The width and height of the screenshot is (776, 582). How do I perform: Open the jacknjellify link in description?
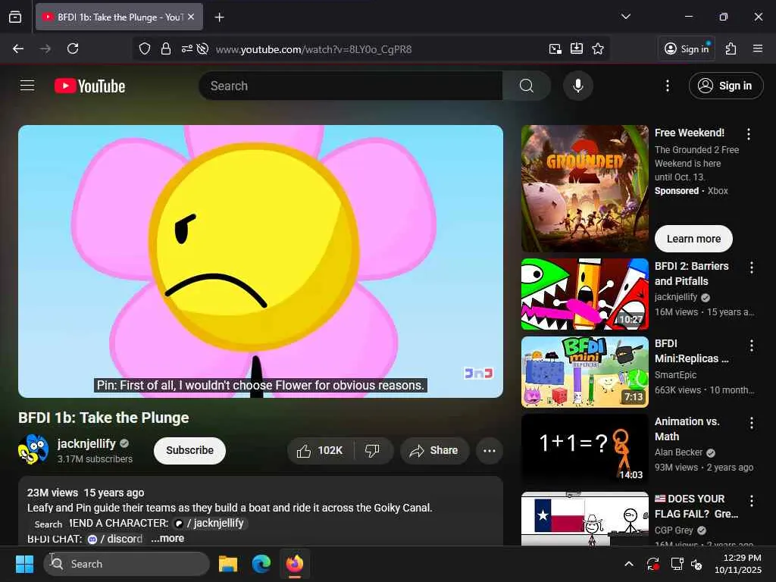[x=210, y=523]
